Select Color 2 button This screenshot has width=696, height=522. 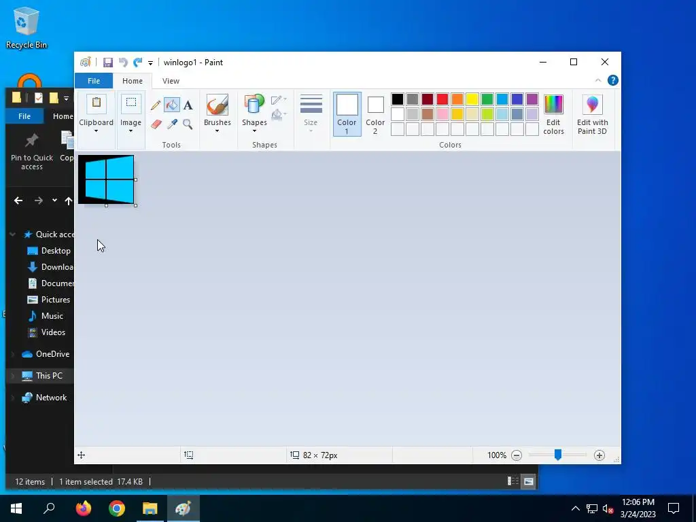pyautogui.click(x=375, y=114)
